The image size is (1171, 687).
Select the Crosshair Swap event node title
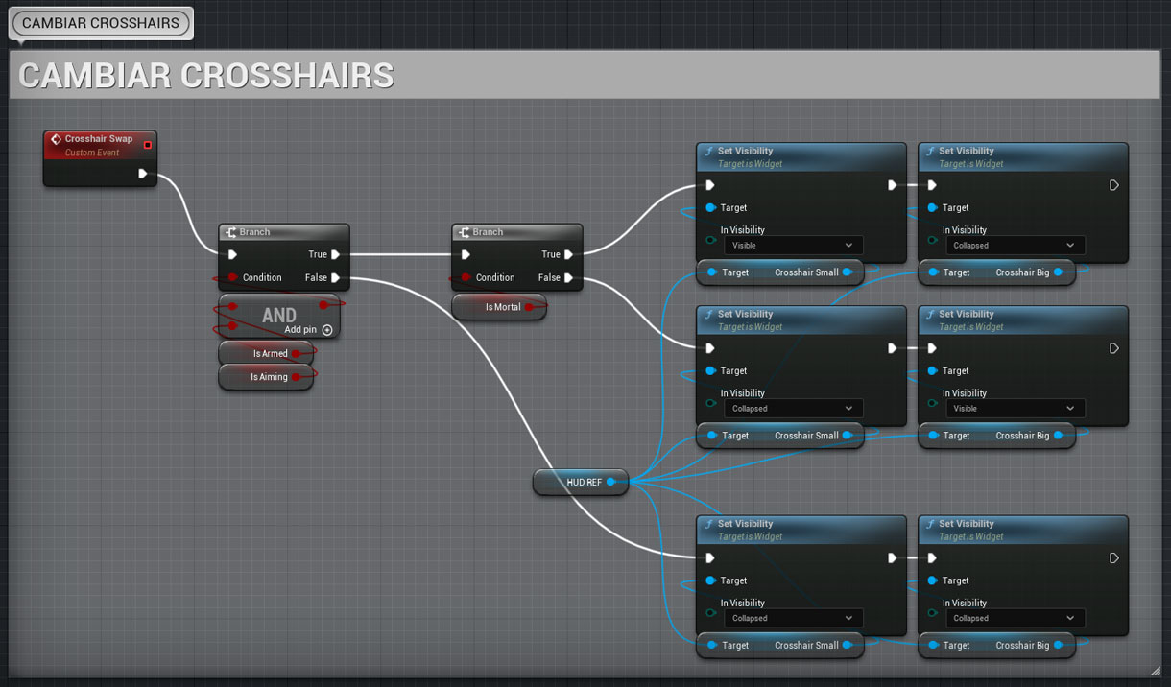coord(99,139)
